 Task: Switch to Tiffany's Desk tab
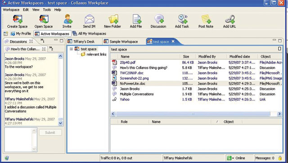[84, 41]
